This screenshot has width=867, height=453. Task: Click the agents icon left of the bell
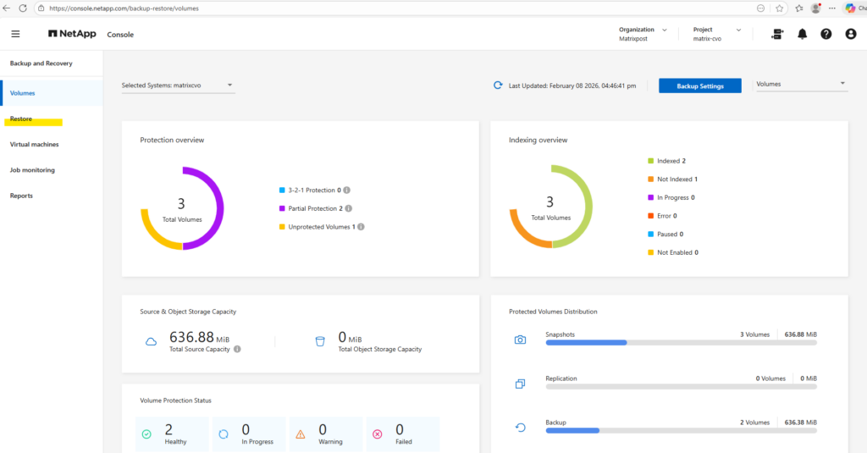click(x=777, y=34)
